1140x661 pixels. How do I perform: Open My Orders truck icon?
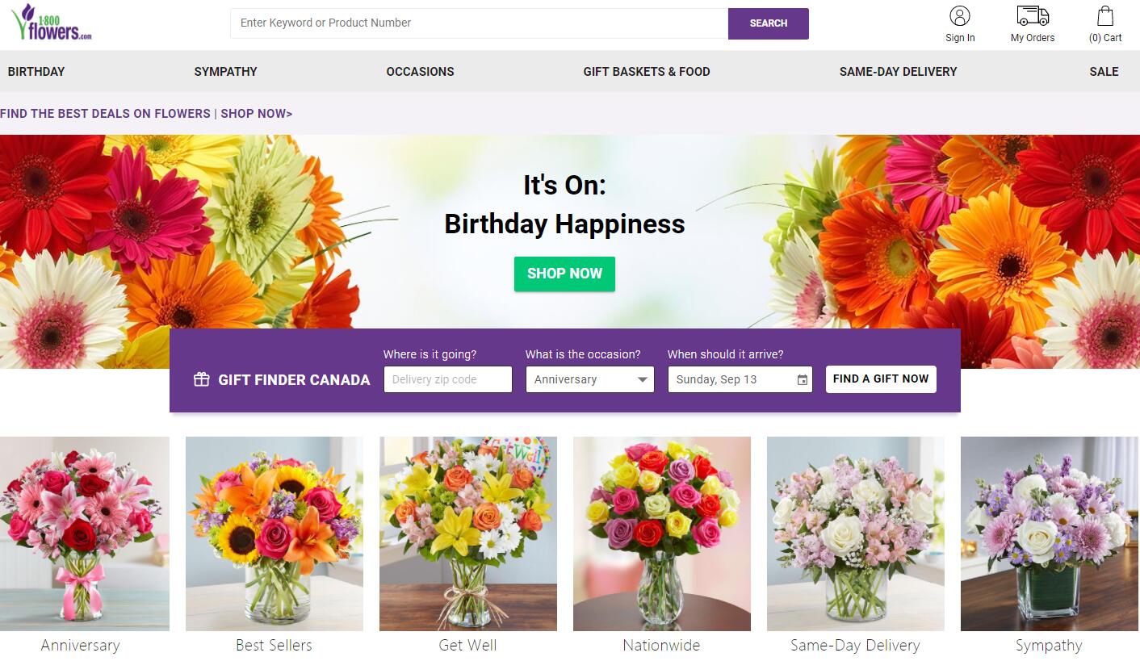coord(1033,16)
